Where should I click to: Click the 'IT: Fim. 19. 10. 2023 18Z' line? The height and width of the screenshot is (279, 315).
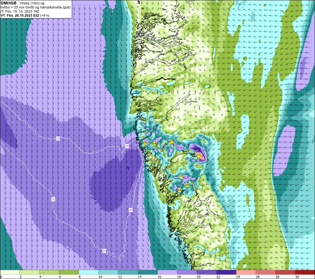pos(20,11)
